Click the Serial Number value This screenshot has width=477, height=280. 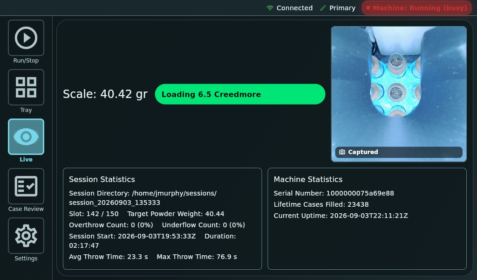(360, 194)
